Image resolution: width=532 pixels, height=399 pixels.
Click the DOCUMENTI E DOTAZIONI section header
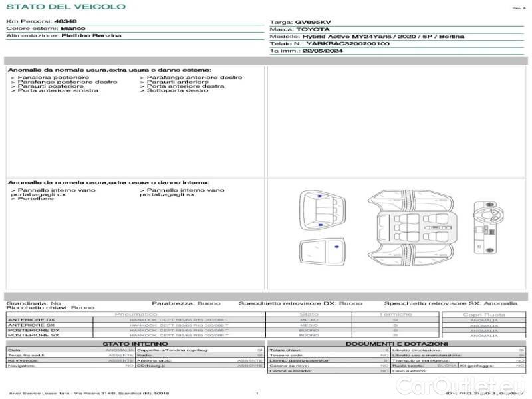tap(396, 344)
